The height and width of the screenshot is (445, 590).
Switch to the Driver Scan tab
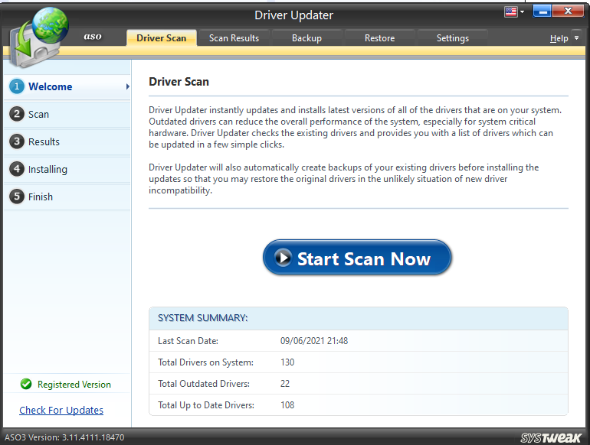[162, 38]
